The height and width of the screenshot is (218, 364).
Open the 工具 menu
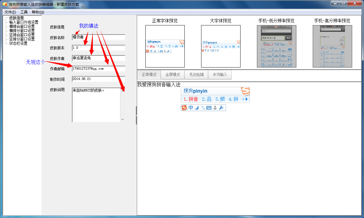click(x=24, y=12)
